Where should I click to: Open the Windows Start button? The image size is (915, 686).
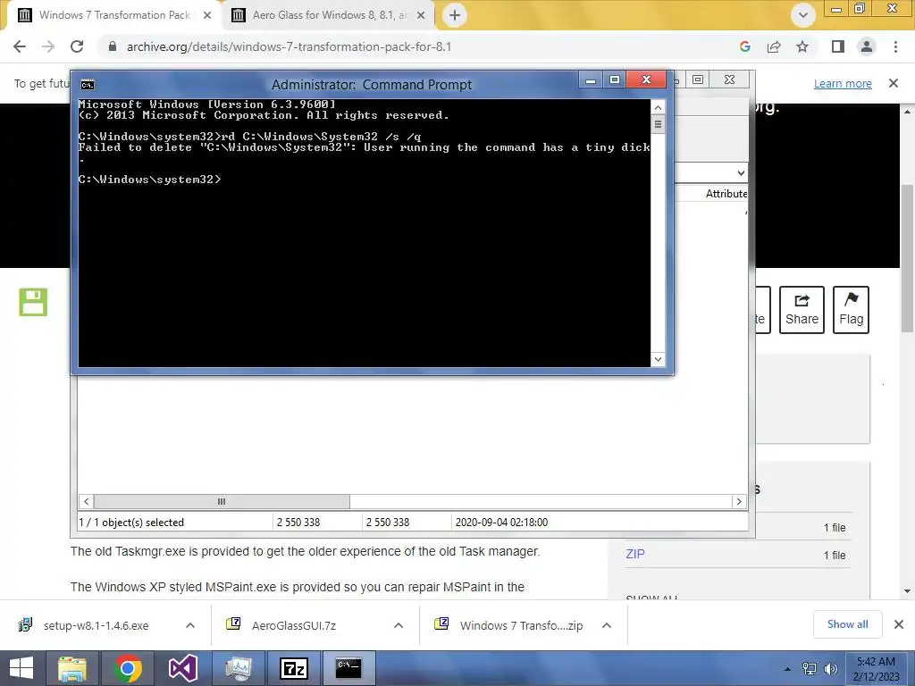21,668
